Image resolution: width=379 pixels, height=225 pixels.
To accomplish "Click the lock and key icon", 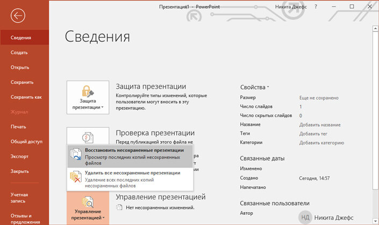I will tap(88, 91).
